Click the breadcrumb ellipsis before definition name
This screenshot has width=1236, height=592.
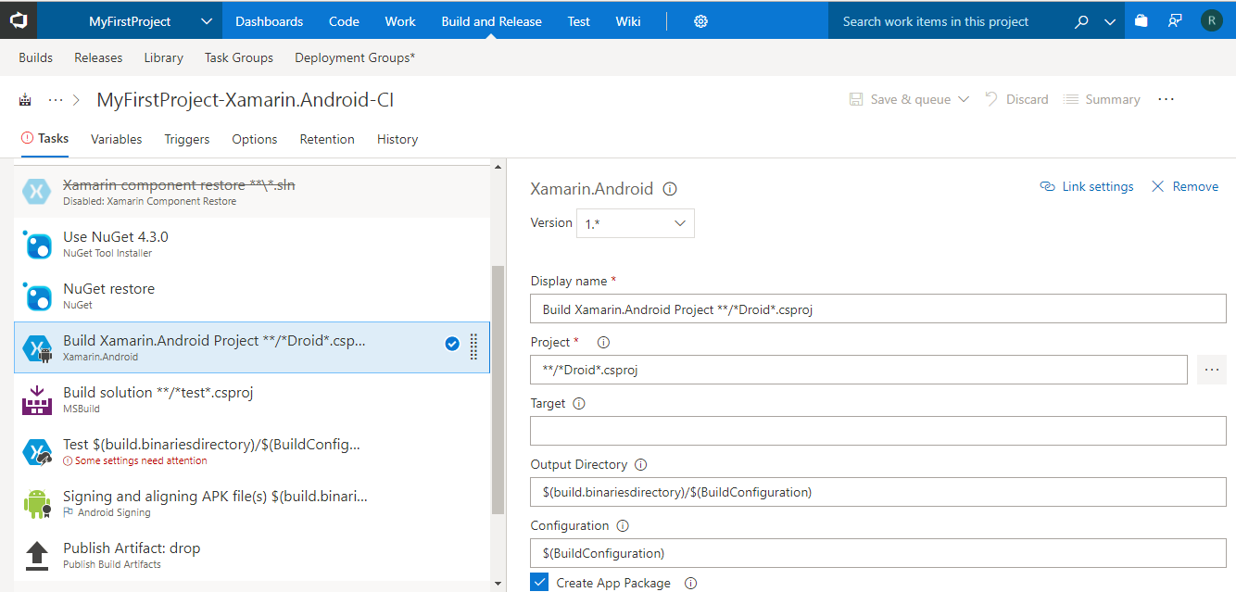click(x=56, y=100)
